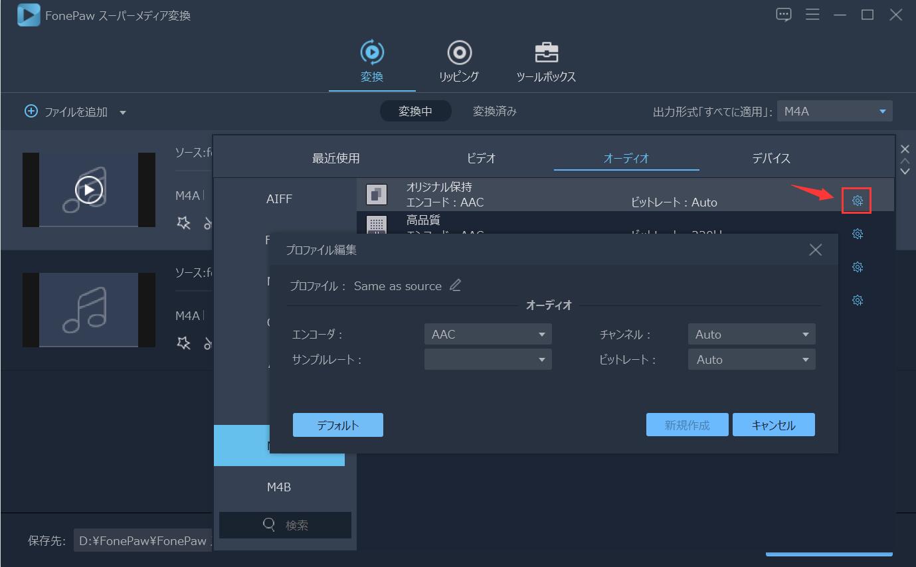The image size is (916, 567).
Task: Open the エンコーダ AAC dropdown
Action: (x=488, y=335)
